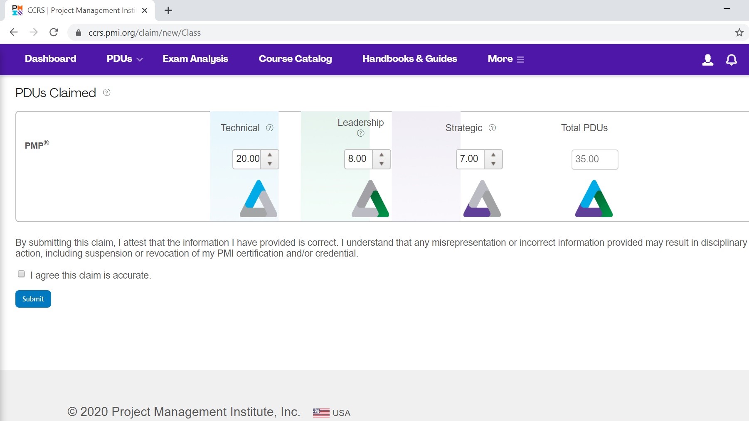Go back using the browser back arrow

pyautogui.click(x=14, y=32)
